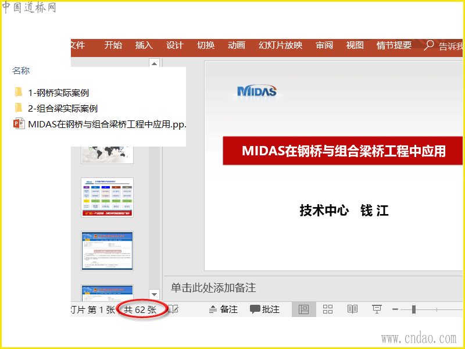Click the thumbnail pane scroll down arrow
The width and height of the screenshot is (465, 349).
coord(154,294)
